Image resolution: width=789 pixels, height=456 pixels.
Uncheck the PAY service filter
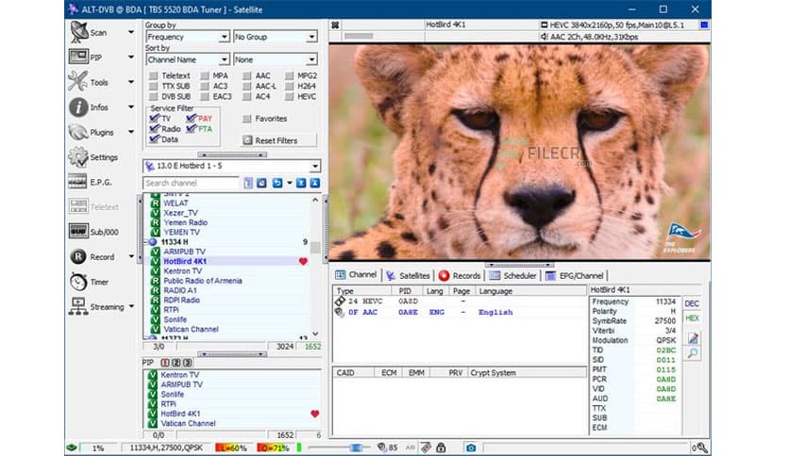[191, 118]
